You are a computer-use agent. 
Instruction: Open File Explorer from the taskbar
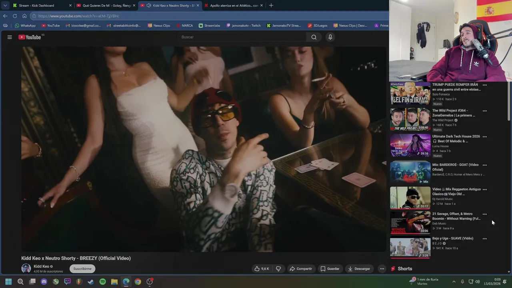pyautogui.click(x=114, y=282)
